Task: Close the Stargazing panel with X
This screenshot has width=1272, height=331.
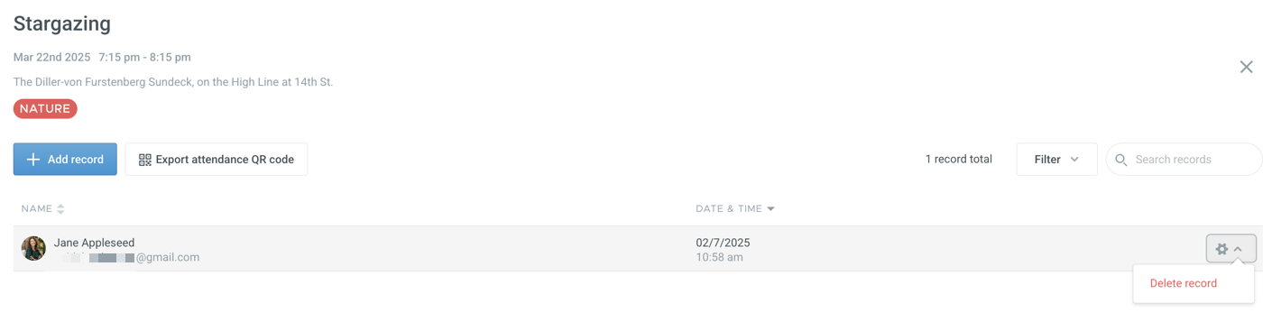Action: (x=1246, y=67)
